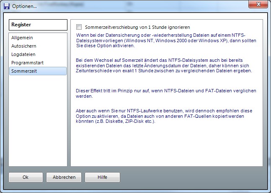Switch to the Logdateien section
Screen dimensions: 271x193
pyautogui.click(x=23, y=54)
